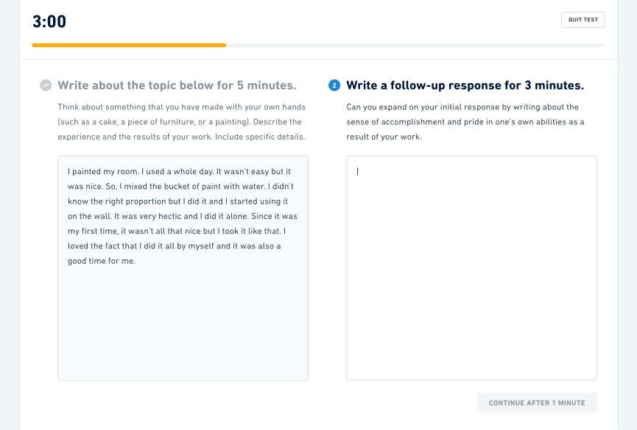The width and height of the screenshot is (637, 430).
Task: Click the blank lower area of first response box
Action: pyautogui.click(x=183, y=325)
